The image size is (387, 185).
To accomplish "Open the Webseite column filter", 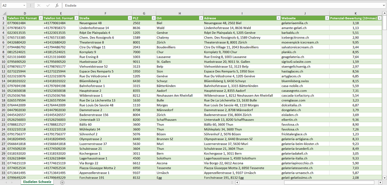I will (x=327, y=18).
